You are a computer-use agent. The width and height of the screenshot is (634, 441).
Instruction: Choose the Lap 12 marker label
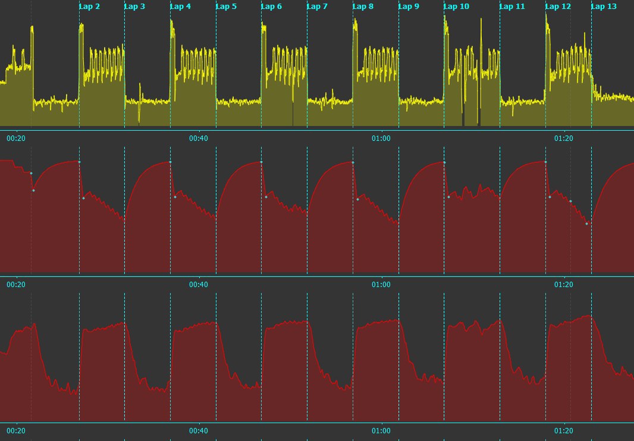(x=558, y=7)
